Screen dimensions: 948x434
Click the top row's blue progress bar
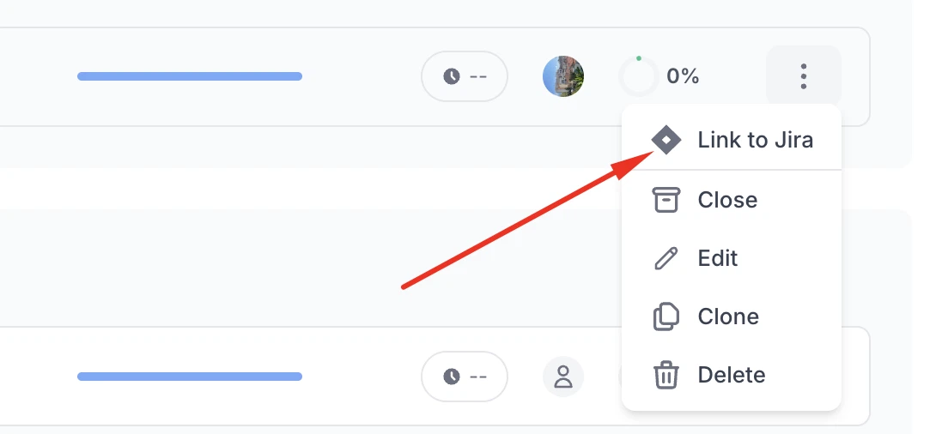point(190,76)
